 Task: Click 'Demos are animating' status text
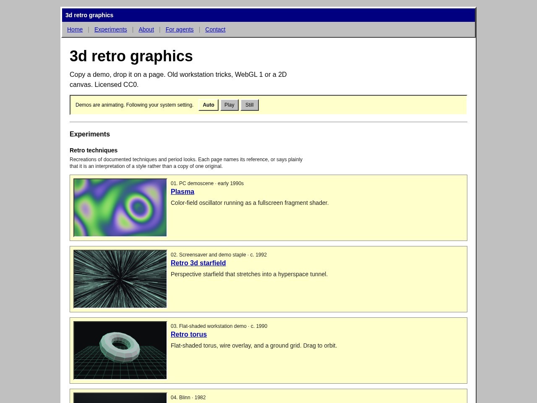(134, 105)
